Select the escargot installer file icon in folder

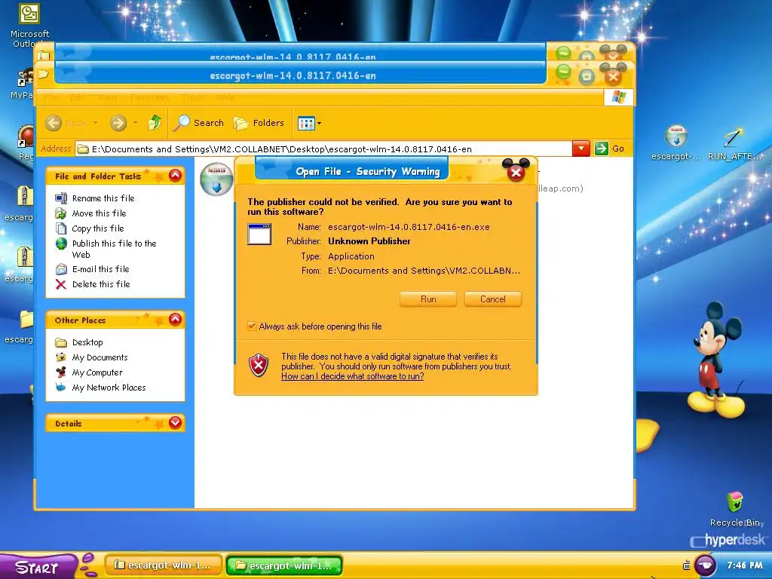[x=216, y=179]
